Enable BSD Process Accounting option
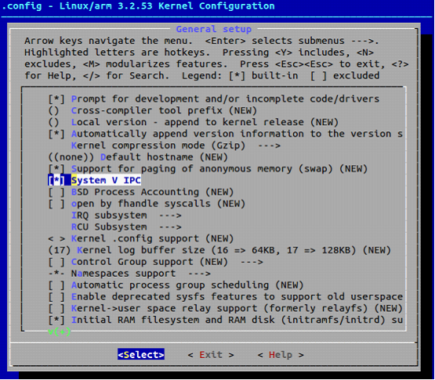The height and width of the screenshot is (380, 435). [56, 192]
